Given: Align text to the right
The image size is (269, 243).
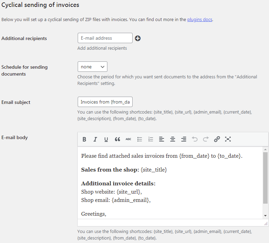Looking at the screenshot, I should pyautogui.click(x=184, y=139).
